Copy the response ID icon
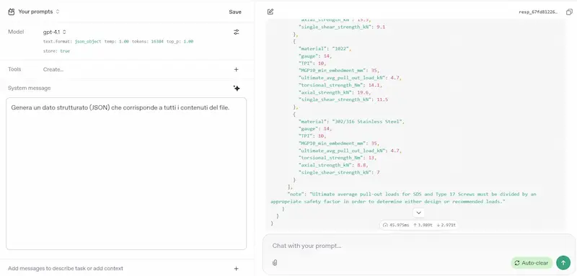Viewport: 577px width, 276px height. (569, 12)
